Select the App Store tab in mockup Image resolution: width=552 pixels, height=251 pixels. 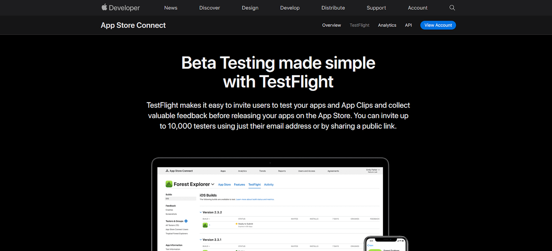(x=224, y=185)
